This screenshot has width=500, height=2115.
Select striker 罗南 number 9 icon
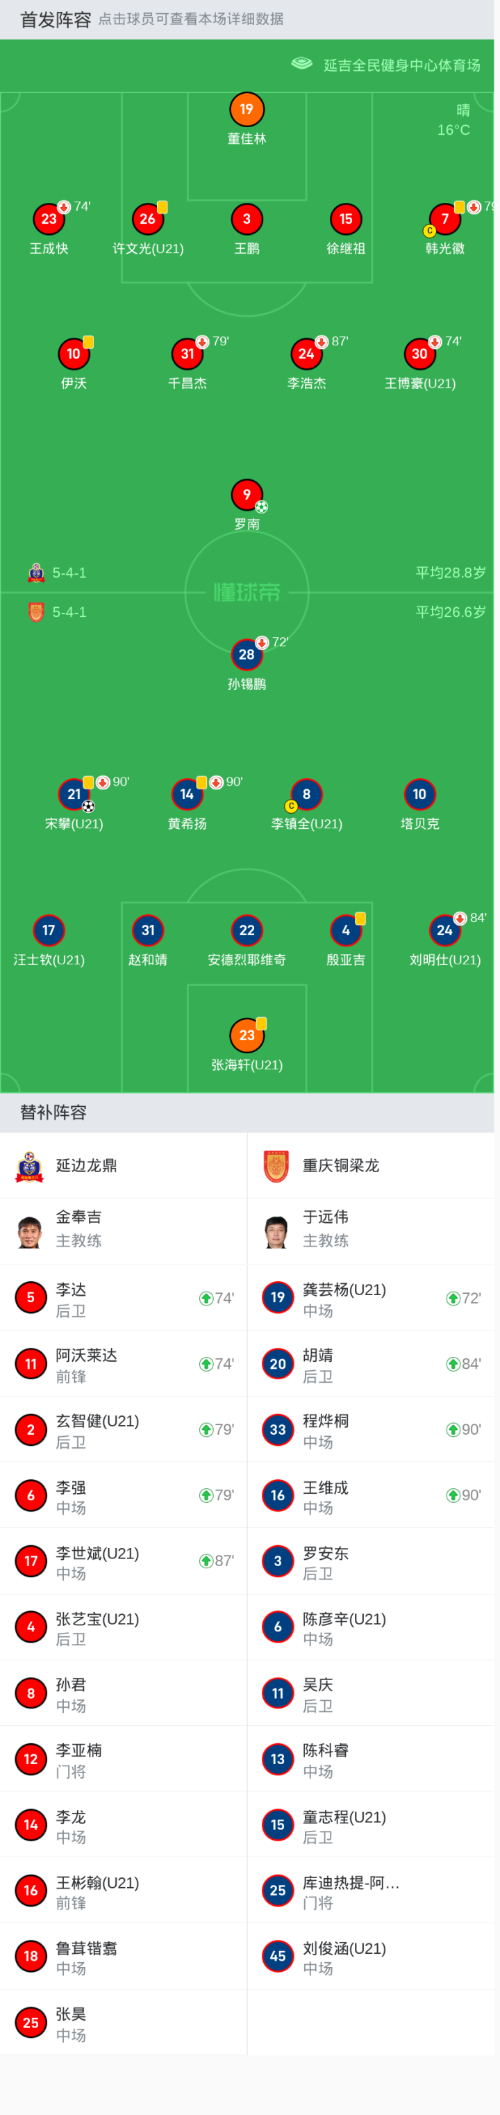point(247,494)
